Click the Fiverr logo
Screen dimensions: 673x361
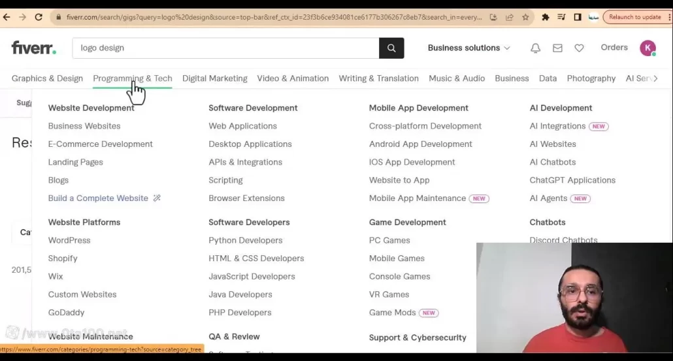(x=34, y=48)
